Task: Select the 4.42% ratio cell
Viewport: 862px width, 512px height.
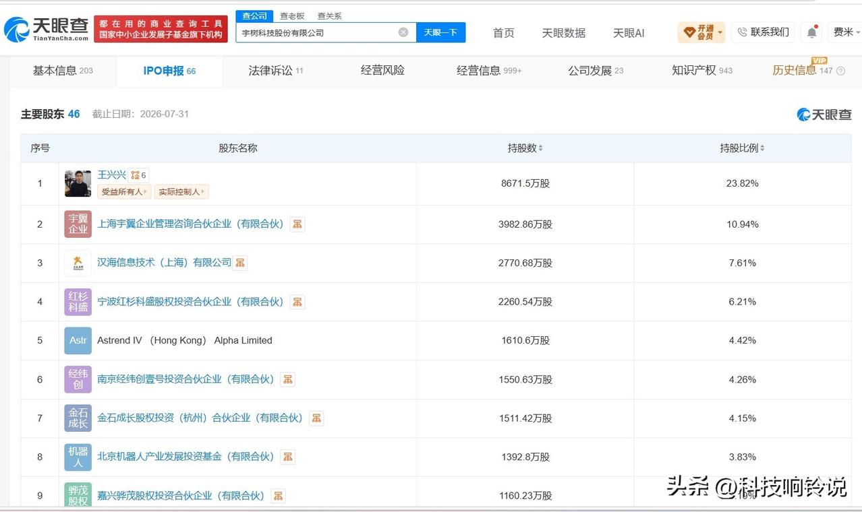Action: (743, 341)
